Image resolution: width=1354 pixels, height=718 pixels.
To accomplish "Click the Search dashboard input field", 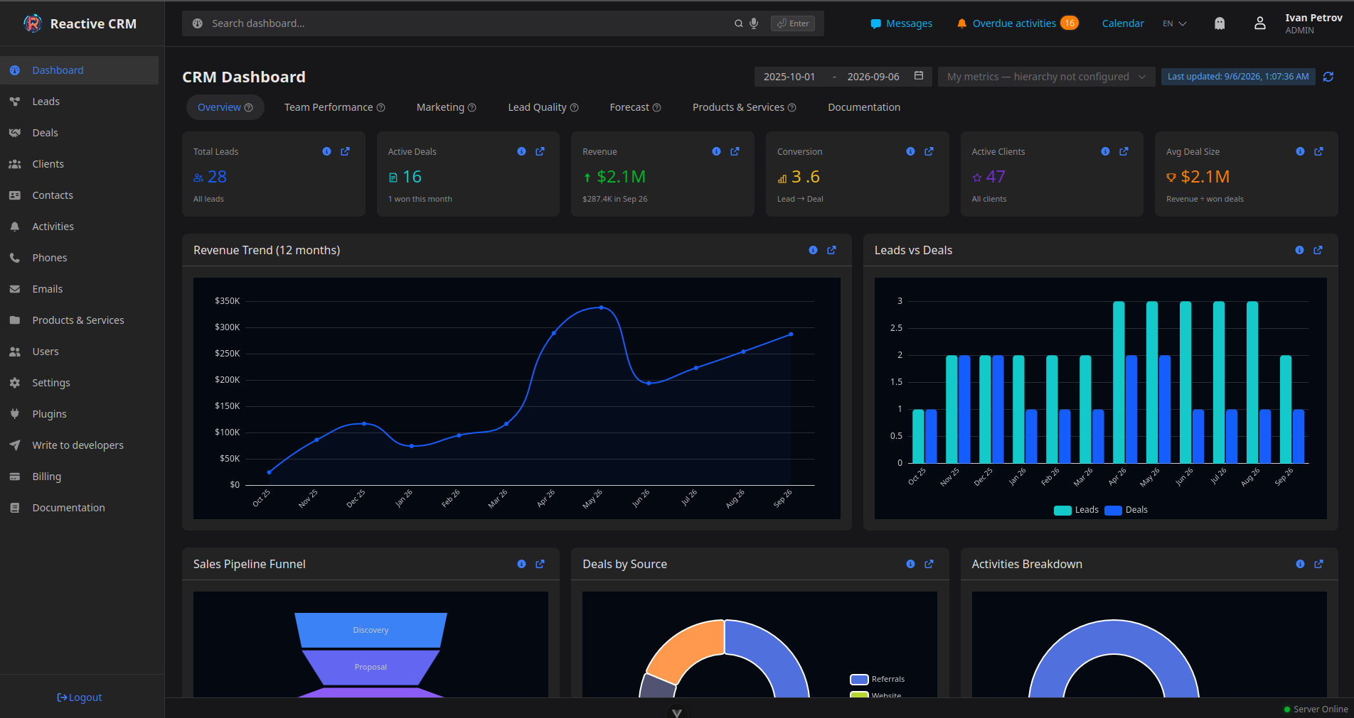I will (x=469, y=23).
